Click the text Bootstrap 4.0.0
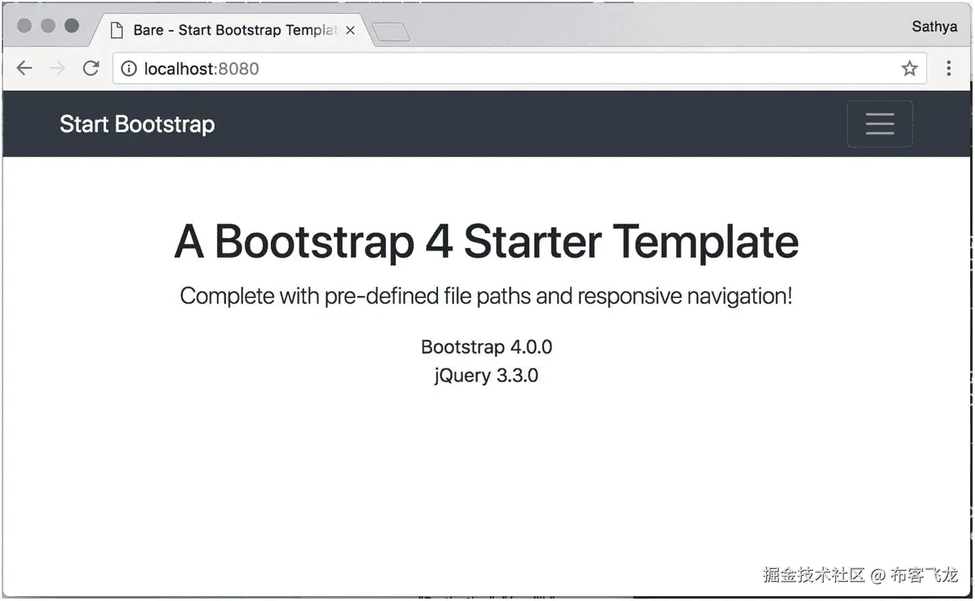 486,347
